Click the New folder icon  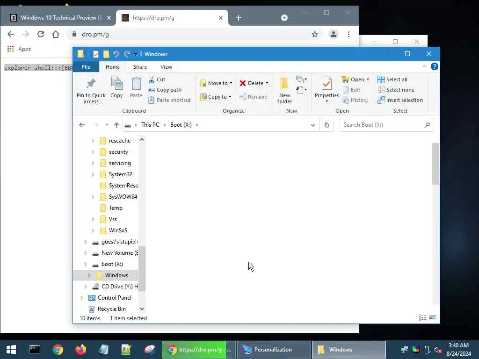(284, 84)
